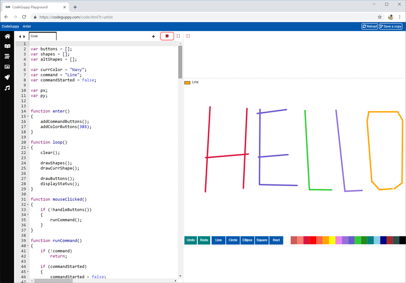Collapse the runCommand fold on line 40
The height and width of the screenshot is (283, 406).
pos(28,246)
